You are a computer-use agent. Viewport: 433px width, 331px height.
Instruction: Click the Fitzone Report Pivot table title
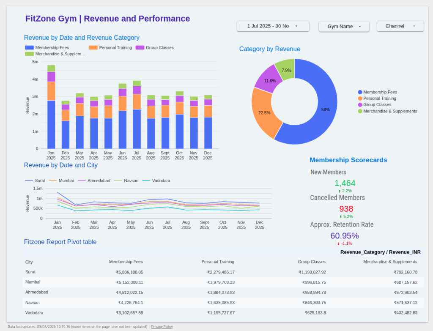(60, 242)
